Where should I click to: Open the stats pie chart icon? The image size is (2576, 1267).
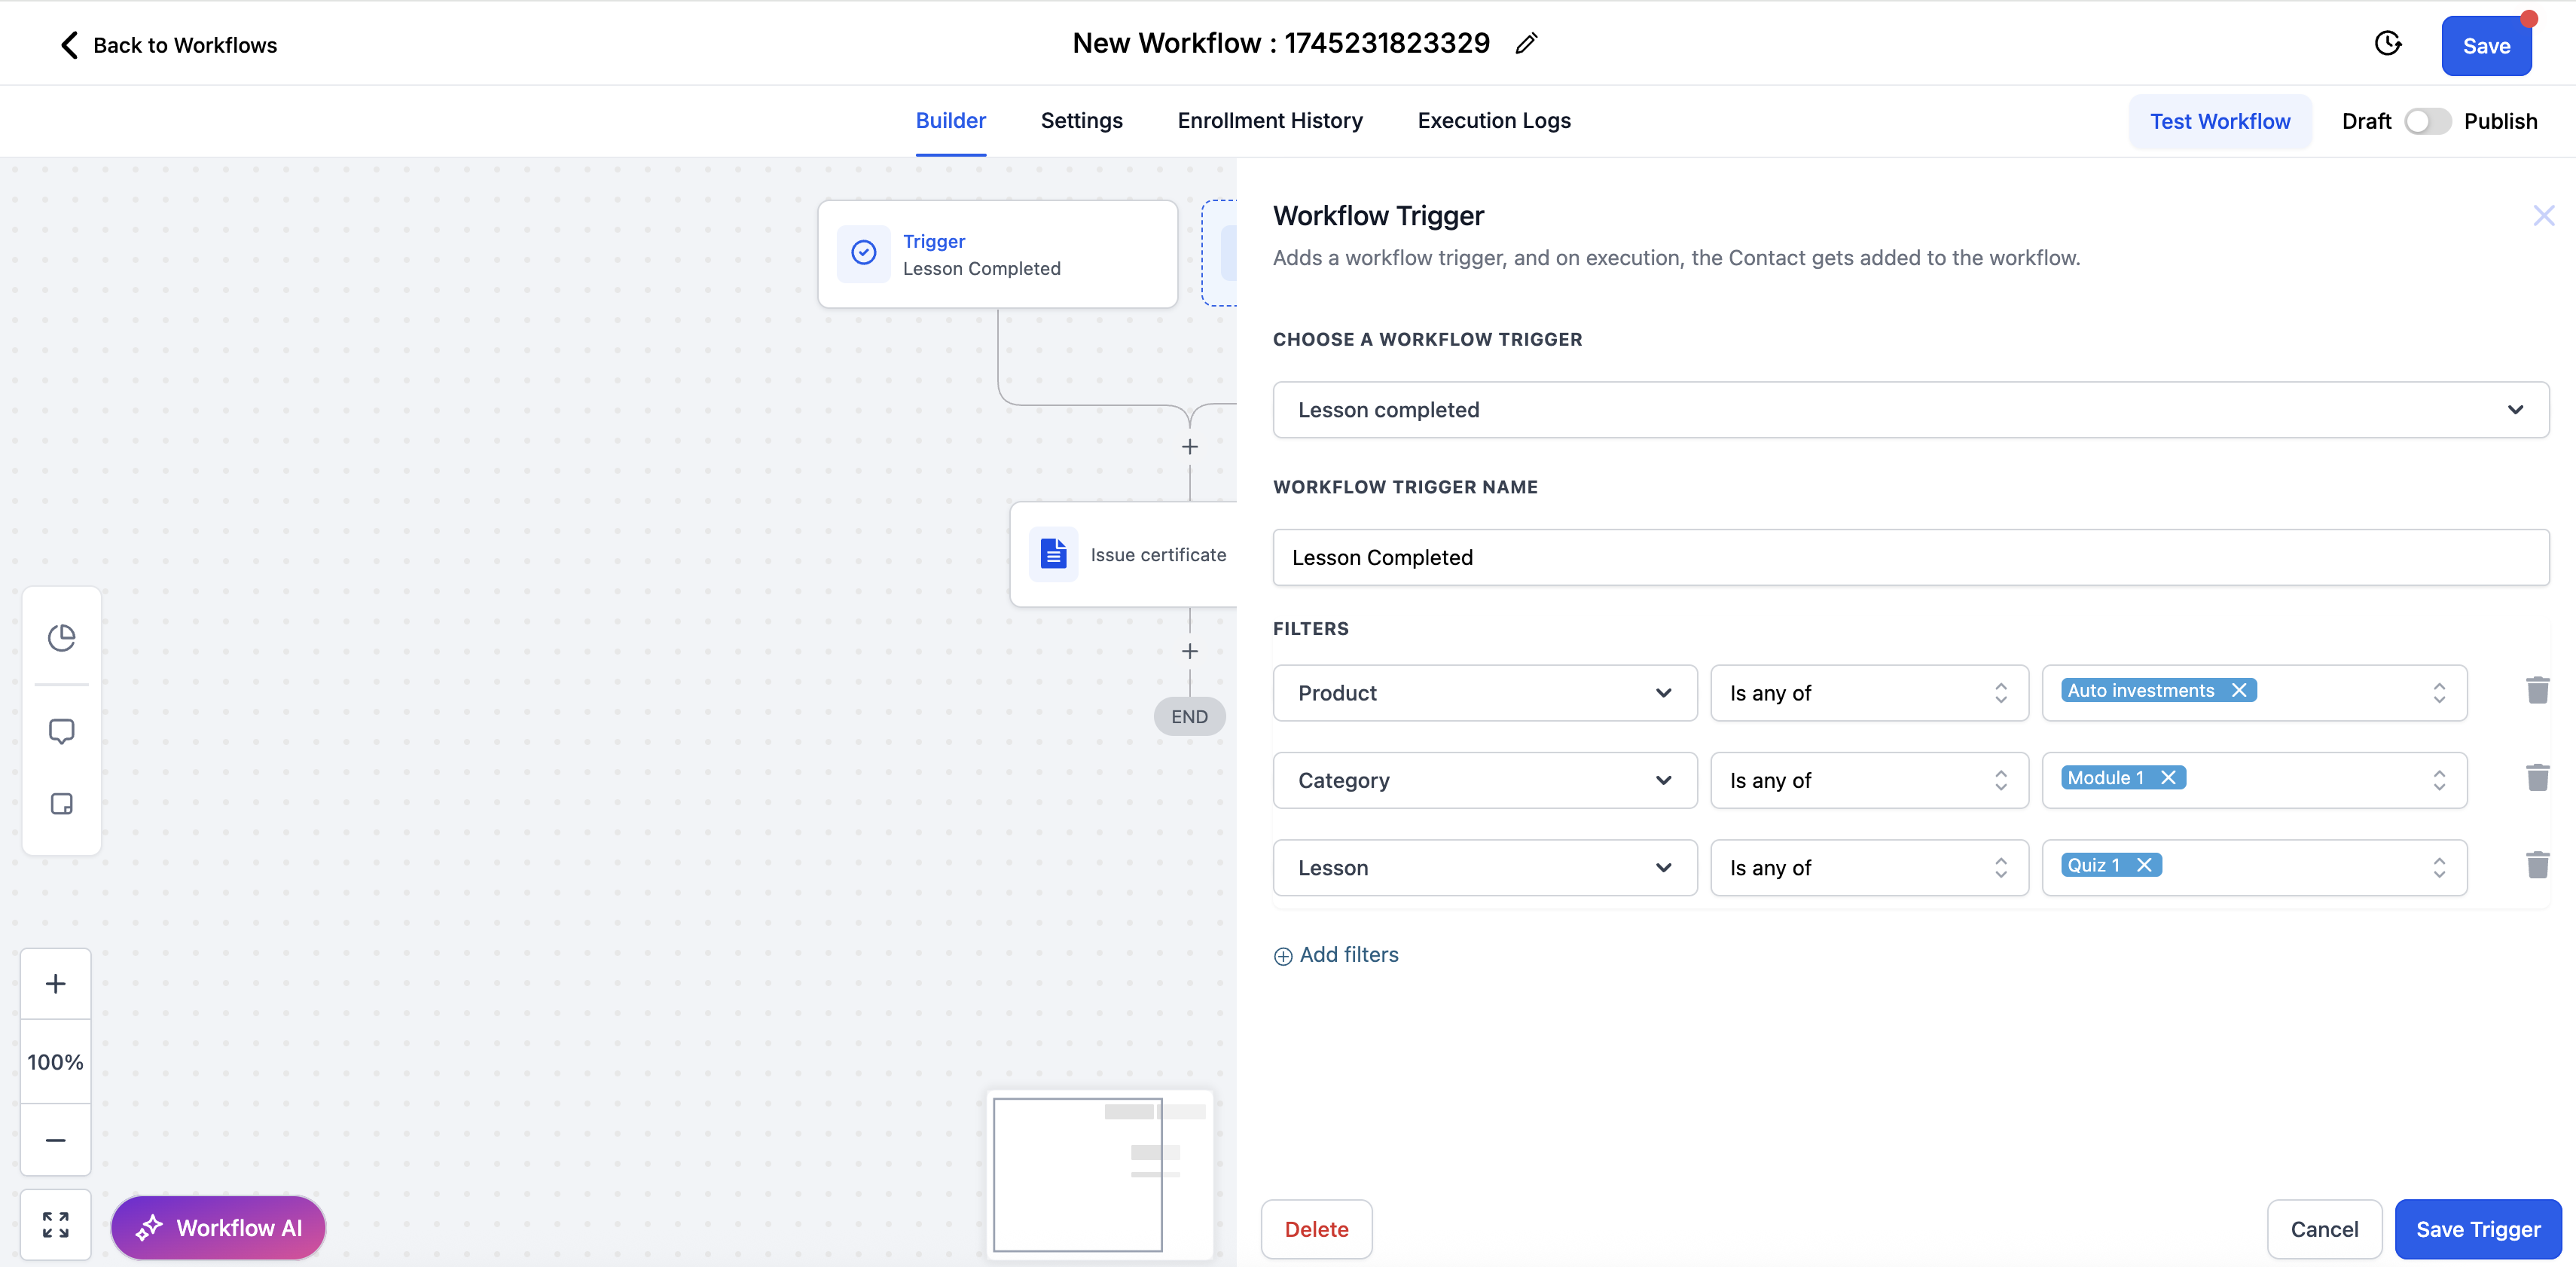point(62,638)
